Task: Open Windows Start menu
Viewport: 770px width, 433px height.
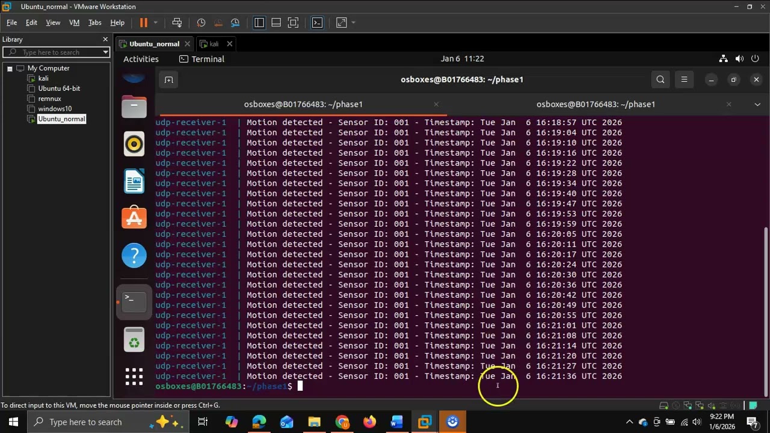Action: [13, 422]
